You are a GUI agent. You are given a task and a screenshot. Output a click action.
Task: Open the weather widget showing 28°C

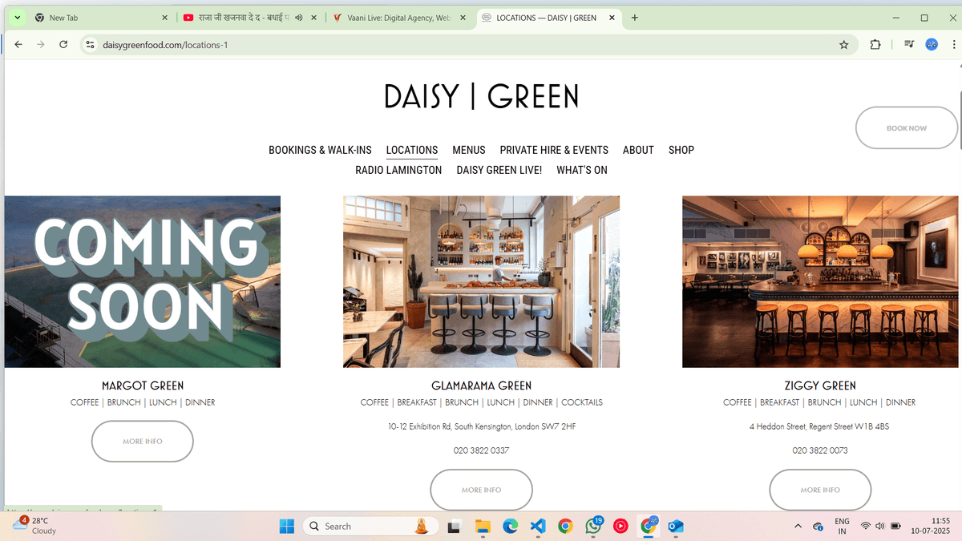(34, 526)
